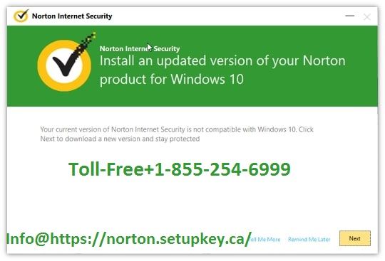385x261 pixels.
Task: Click the small Norton checkmark icon in title bar
Action: [x=21, y=16]
